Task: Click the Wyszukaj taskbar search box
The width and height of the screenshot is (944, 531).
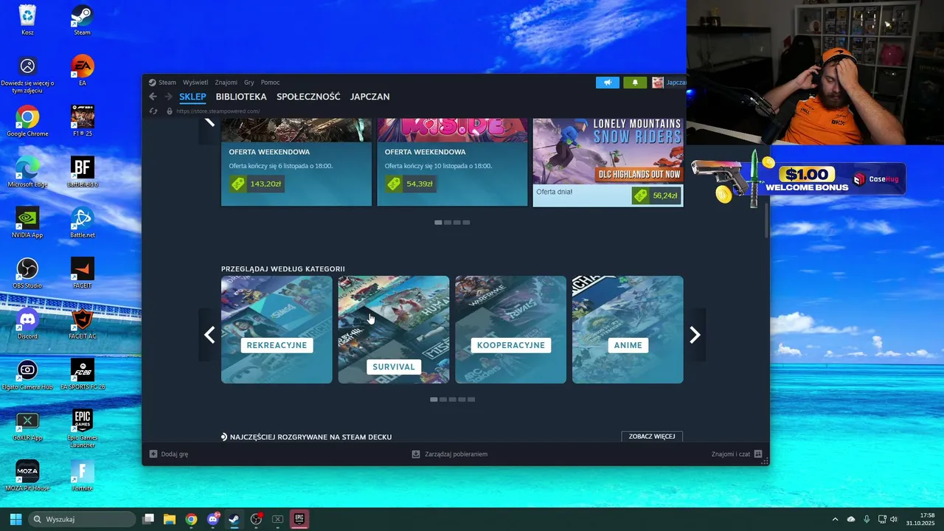Action: [82, 519]
